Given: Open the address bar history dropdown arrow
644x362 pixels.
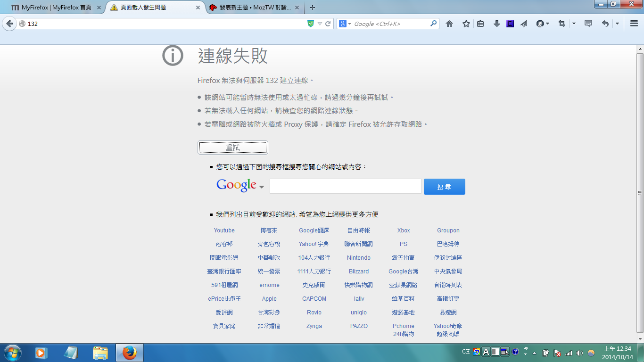Looking at the screenshot, I should [x=320, y=24].
